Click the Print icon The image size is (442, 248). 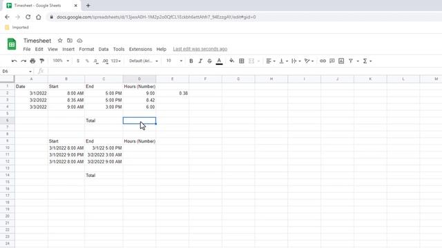pyautogui.click(x=32, y=61)
